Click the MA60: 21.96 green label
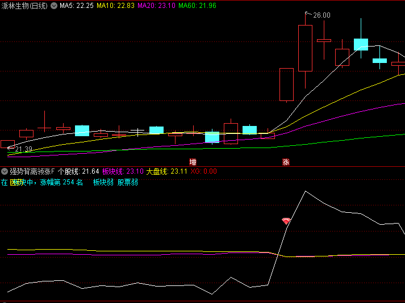This screenshot has width=405, height=303. [197, 6]
